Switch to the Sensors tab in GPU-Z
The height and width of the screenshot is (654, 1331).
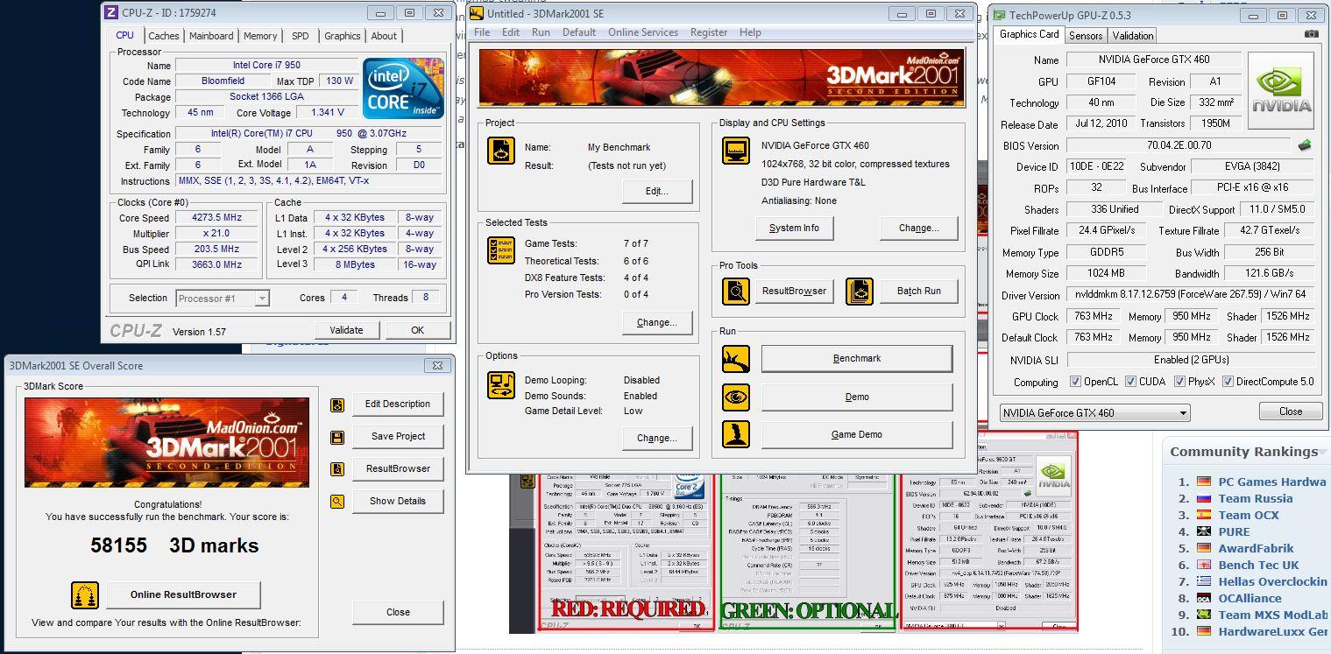point(1086,36)
